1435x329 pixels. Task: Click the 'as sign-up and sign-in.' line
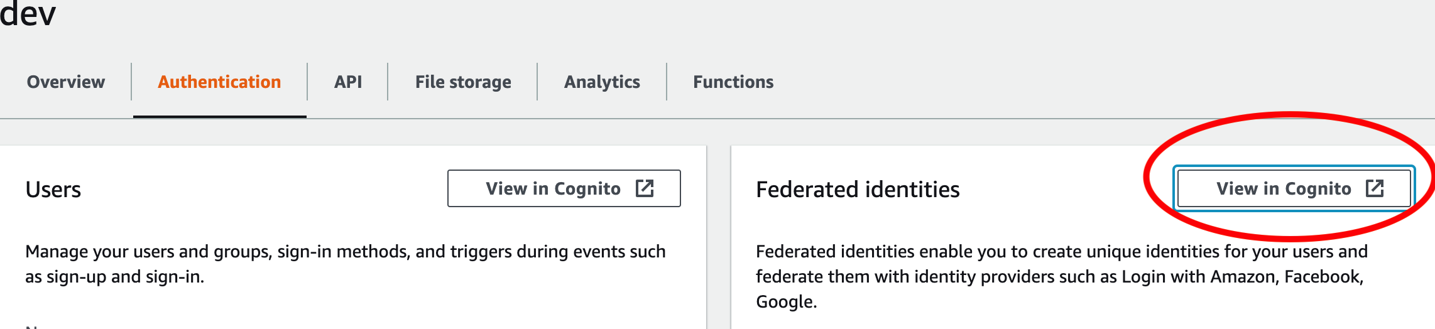point(114,277)
